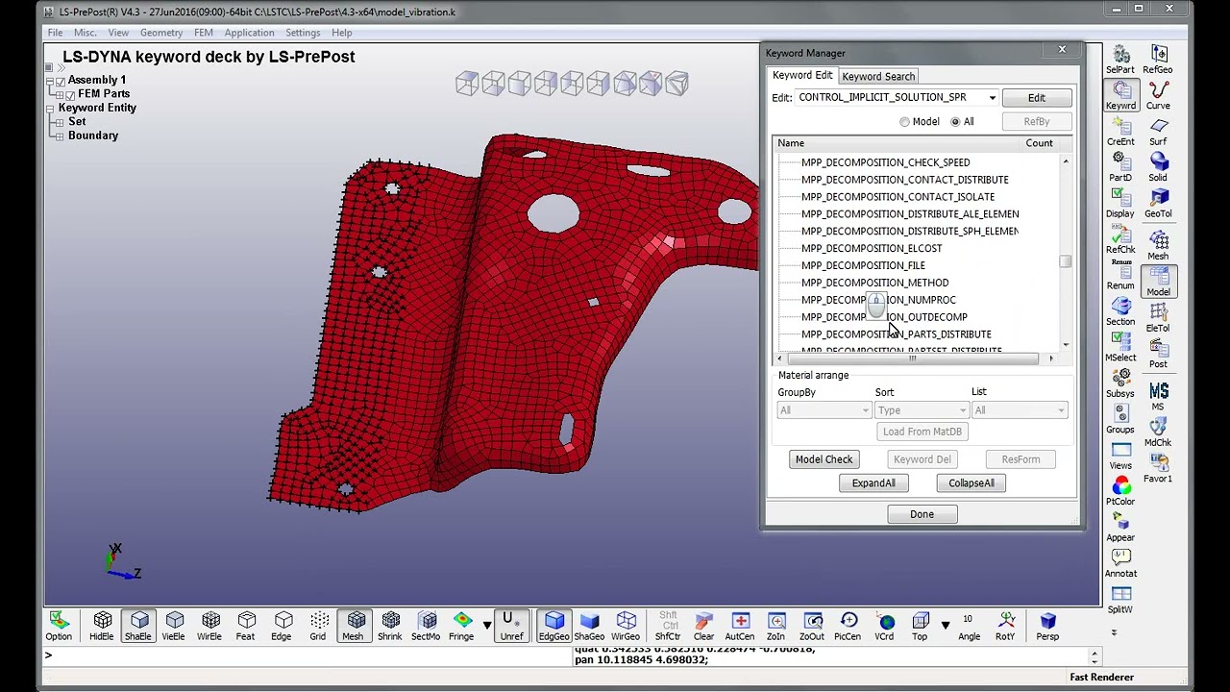The height and width of the screenshot is (692, 1230).
Task: Open the Solid geometry tool
Action: coord(1158,166)
